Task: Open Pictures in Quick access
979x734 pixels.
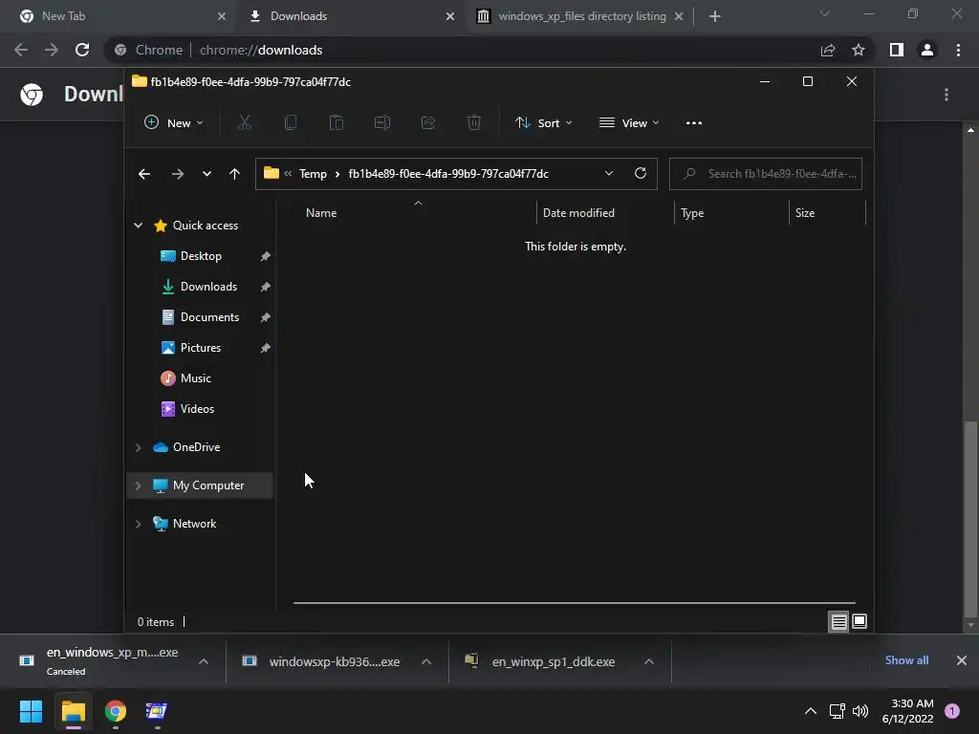Action: click(201, 348)
